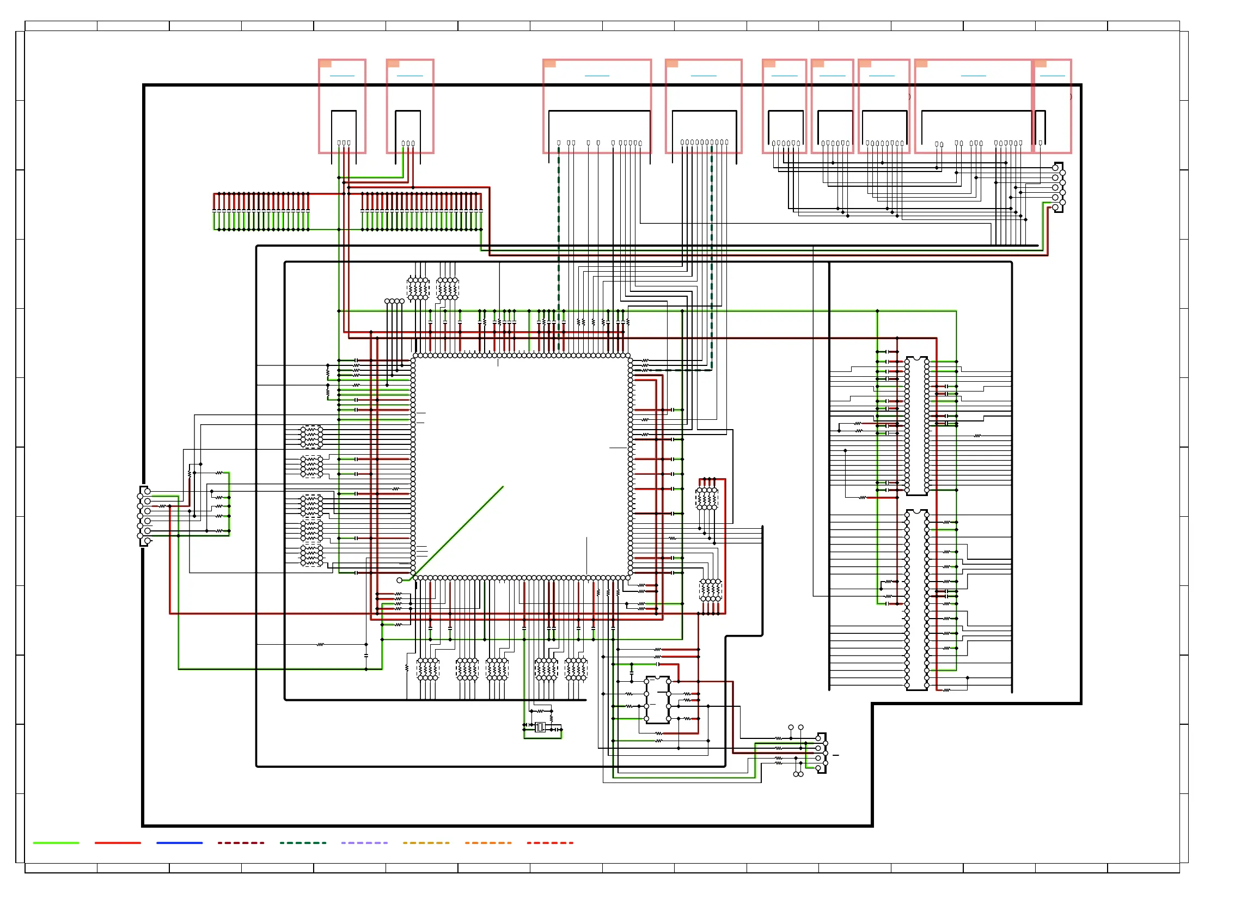Click the lone test point at chip's lower-left corner
This screenshot has height=917, width=1235.
399,580
